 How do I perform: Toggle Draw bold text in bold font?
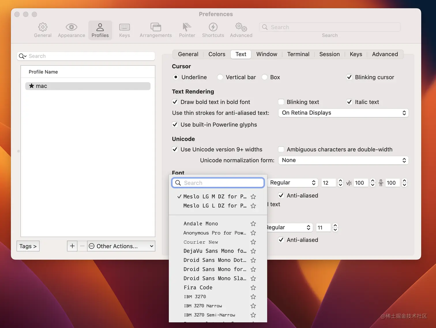coord(175,102)
